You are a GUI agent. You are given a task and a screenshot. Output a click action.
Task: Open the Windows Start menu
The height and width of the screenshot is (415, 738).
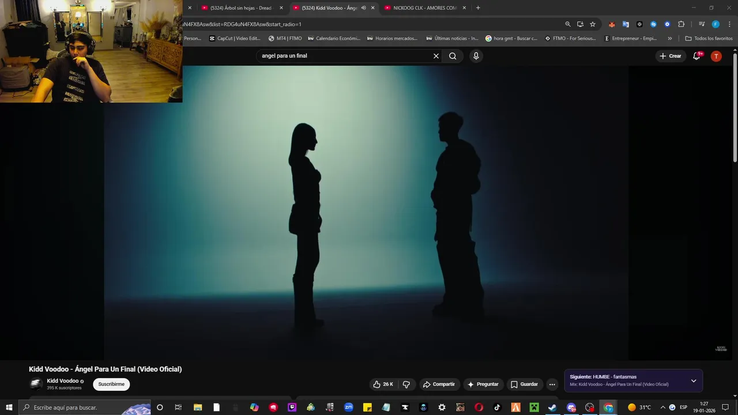[x=9, y=408]
